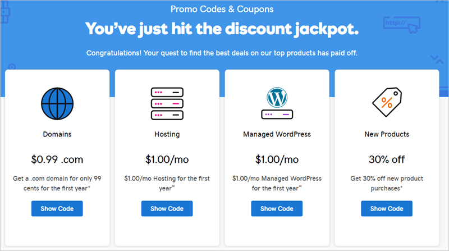Click the $0.99 .com price text
Viewport: 449px width, 251px height.
tap(57, 159)
